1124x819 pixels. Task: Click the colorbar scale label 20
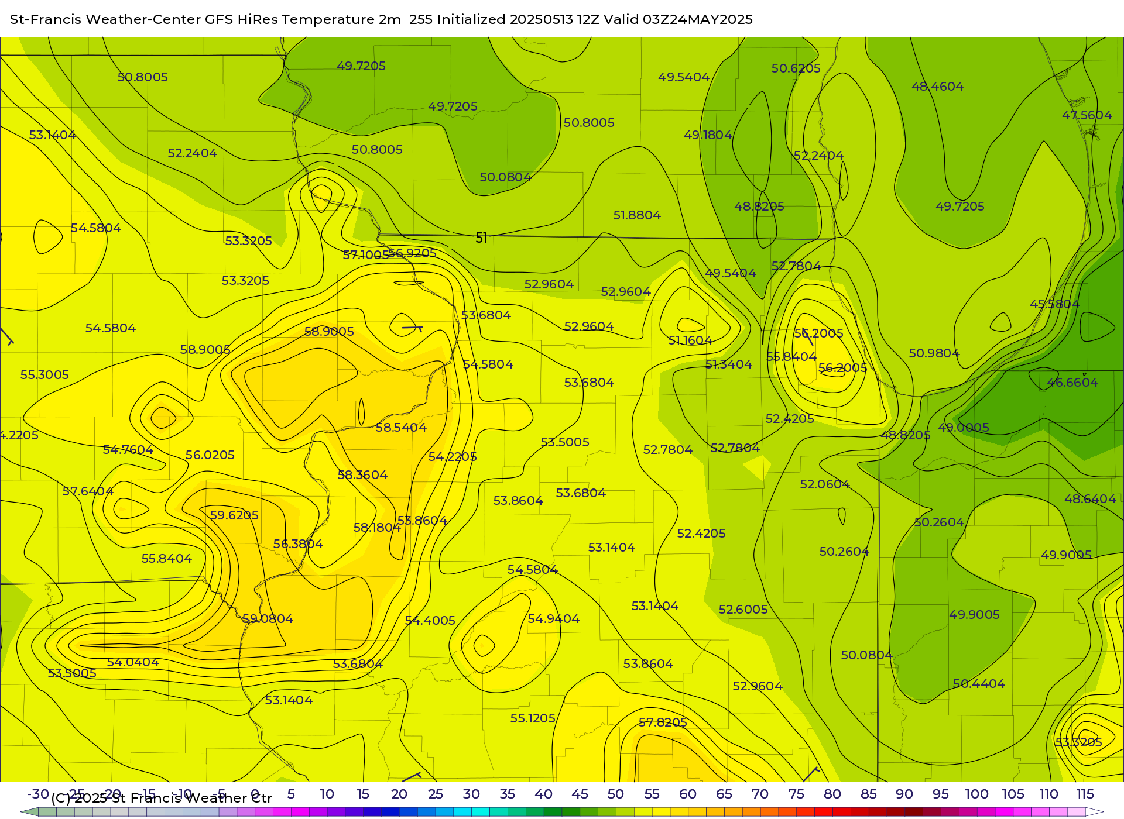point(399,794)
